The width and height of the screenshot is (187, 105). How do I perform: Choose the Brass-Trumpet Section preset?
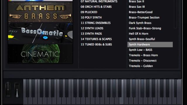[x=144, y=17]
